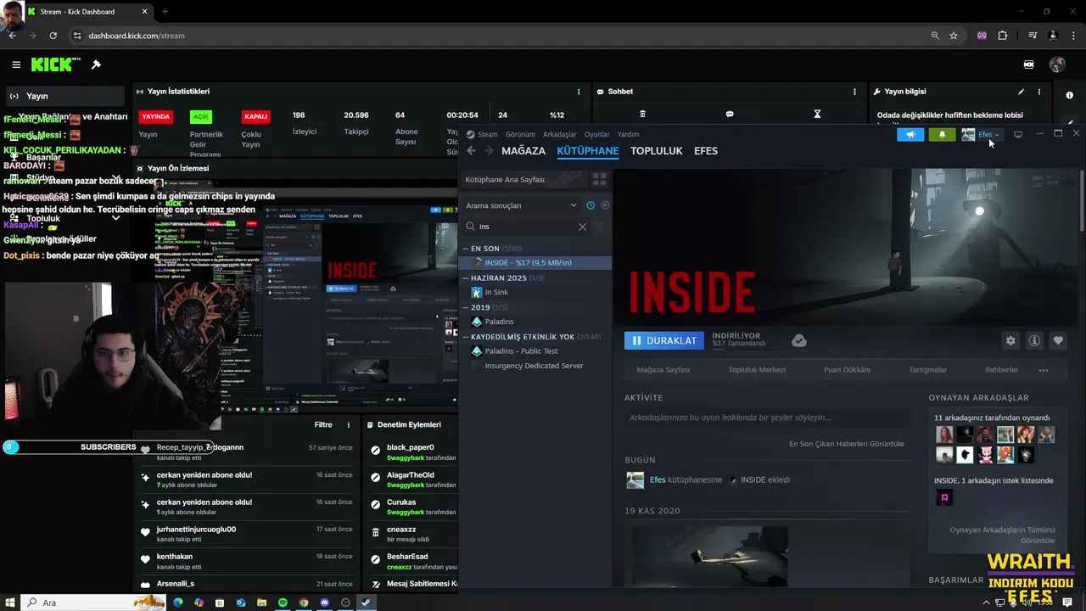The height and width of the screenshot is (611, 1086).
Task: Open Windows Start menu
Action: pyautogui.click(x=9, y=603)
